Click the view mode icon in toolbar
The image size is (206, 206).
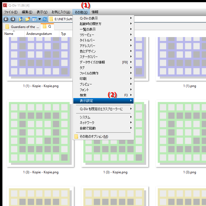(34, 19)
